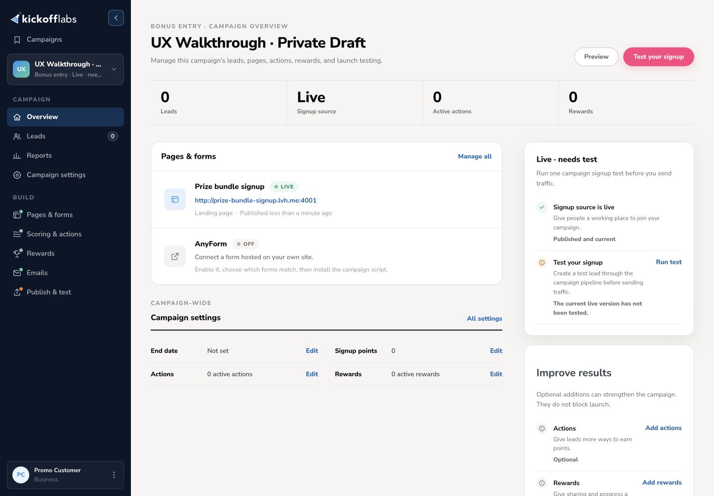This screenshot has height=496, width=714.
Task: Click the Leads people icon
Action: click(17, 136)
